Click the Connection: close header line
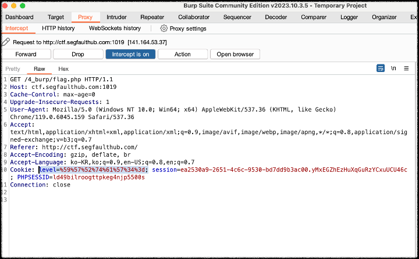The height and width of the screenshot is (259, 419). (40, 185)
